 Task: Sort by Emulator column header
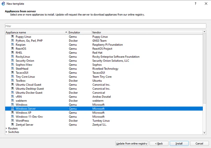coord(80,33)
